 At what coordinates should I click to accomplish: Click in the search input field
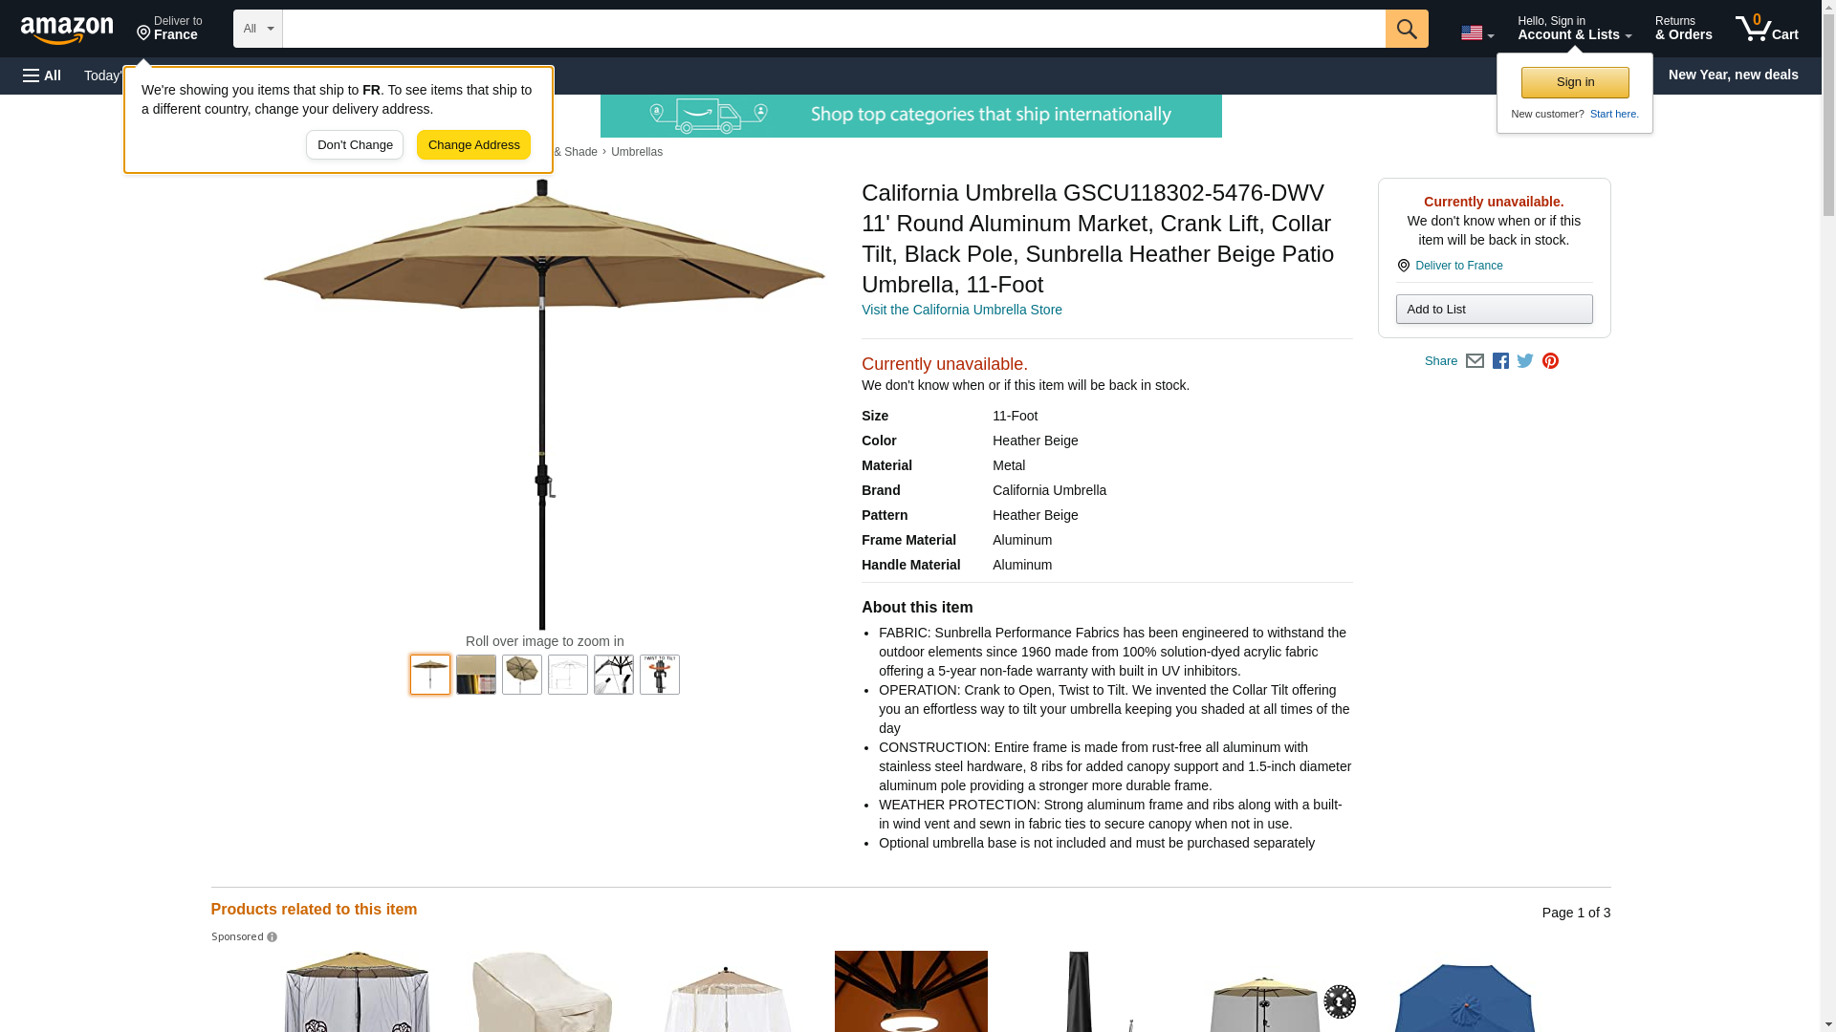[834, 29]
